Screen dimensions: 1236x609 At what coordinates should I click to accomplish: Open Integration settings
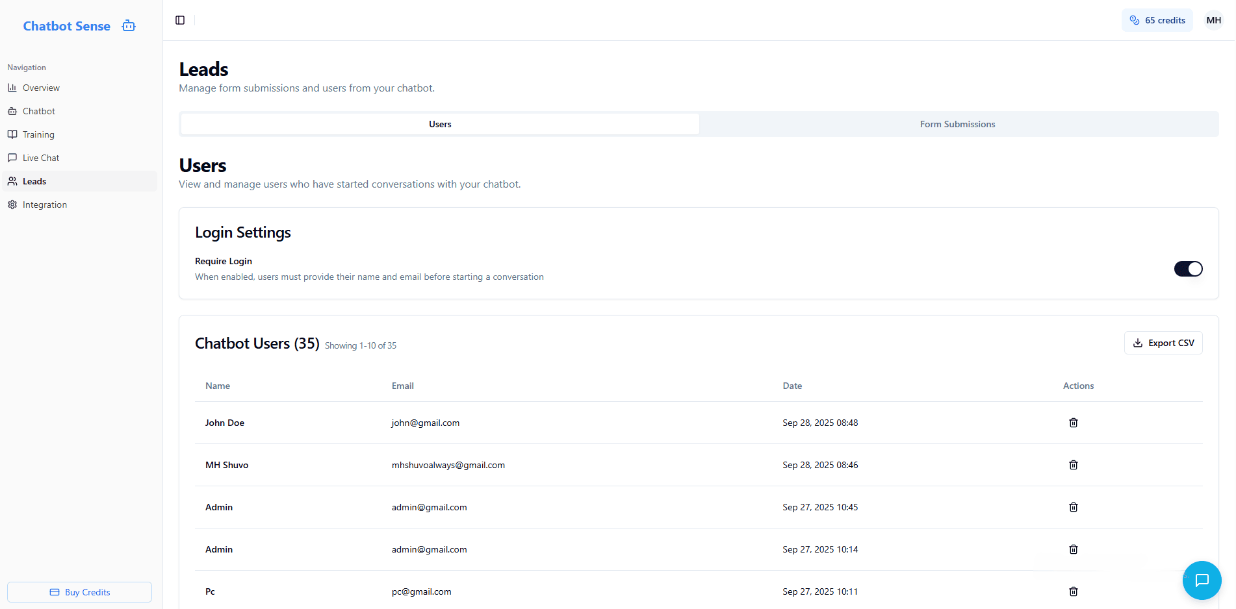click(44, 204)
